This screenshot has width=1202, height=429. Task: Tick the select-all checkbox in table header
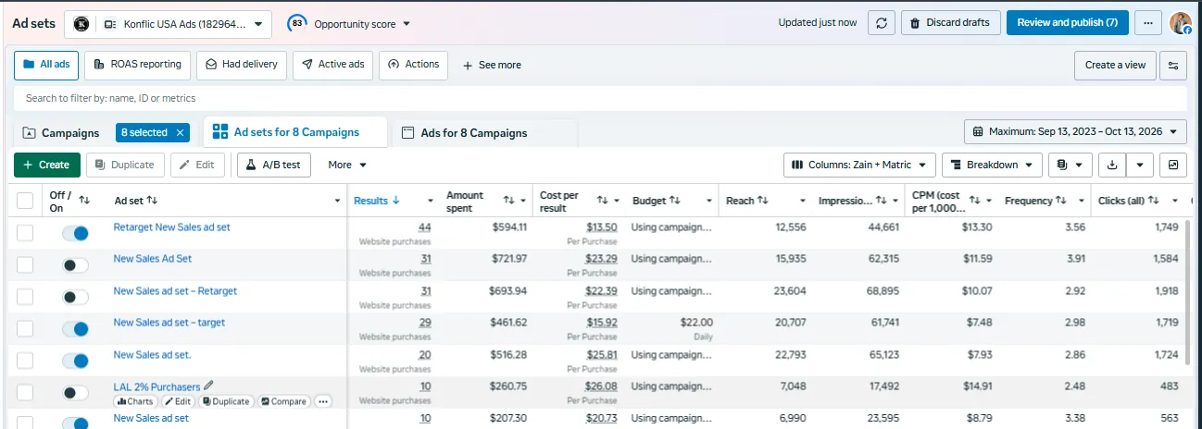[25, 200]
